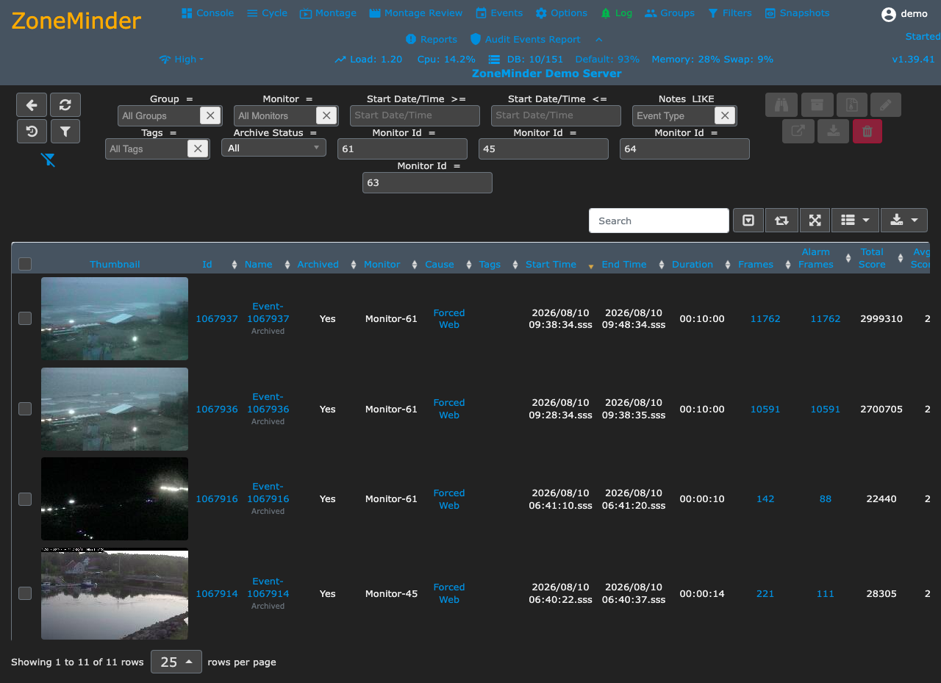Click the binoculars view button
Image resolution: width=941 pixels, height=683 pixels.
coord(781,105)
